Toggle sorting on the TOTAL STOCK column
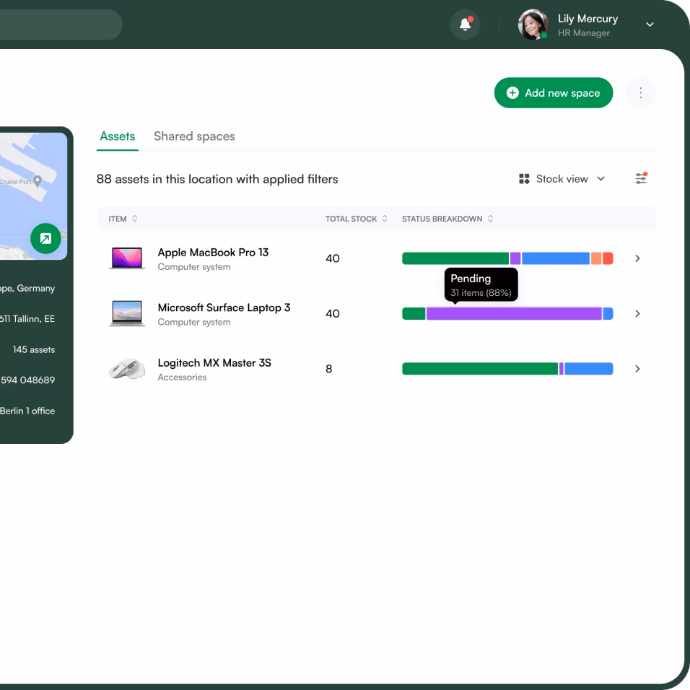Viewport: 690px width, 690px height. point(385,219)
